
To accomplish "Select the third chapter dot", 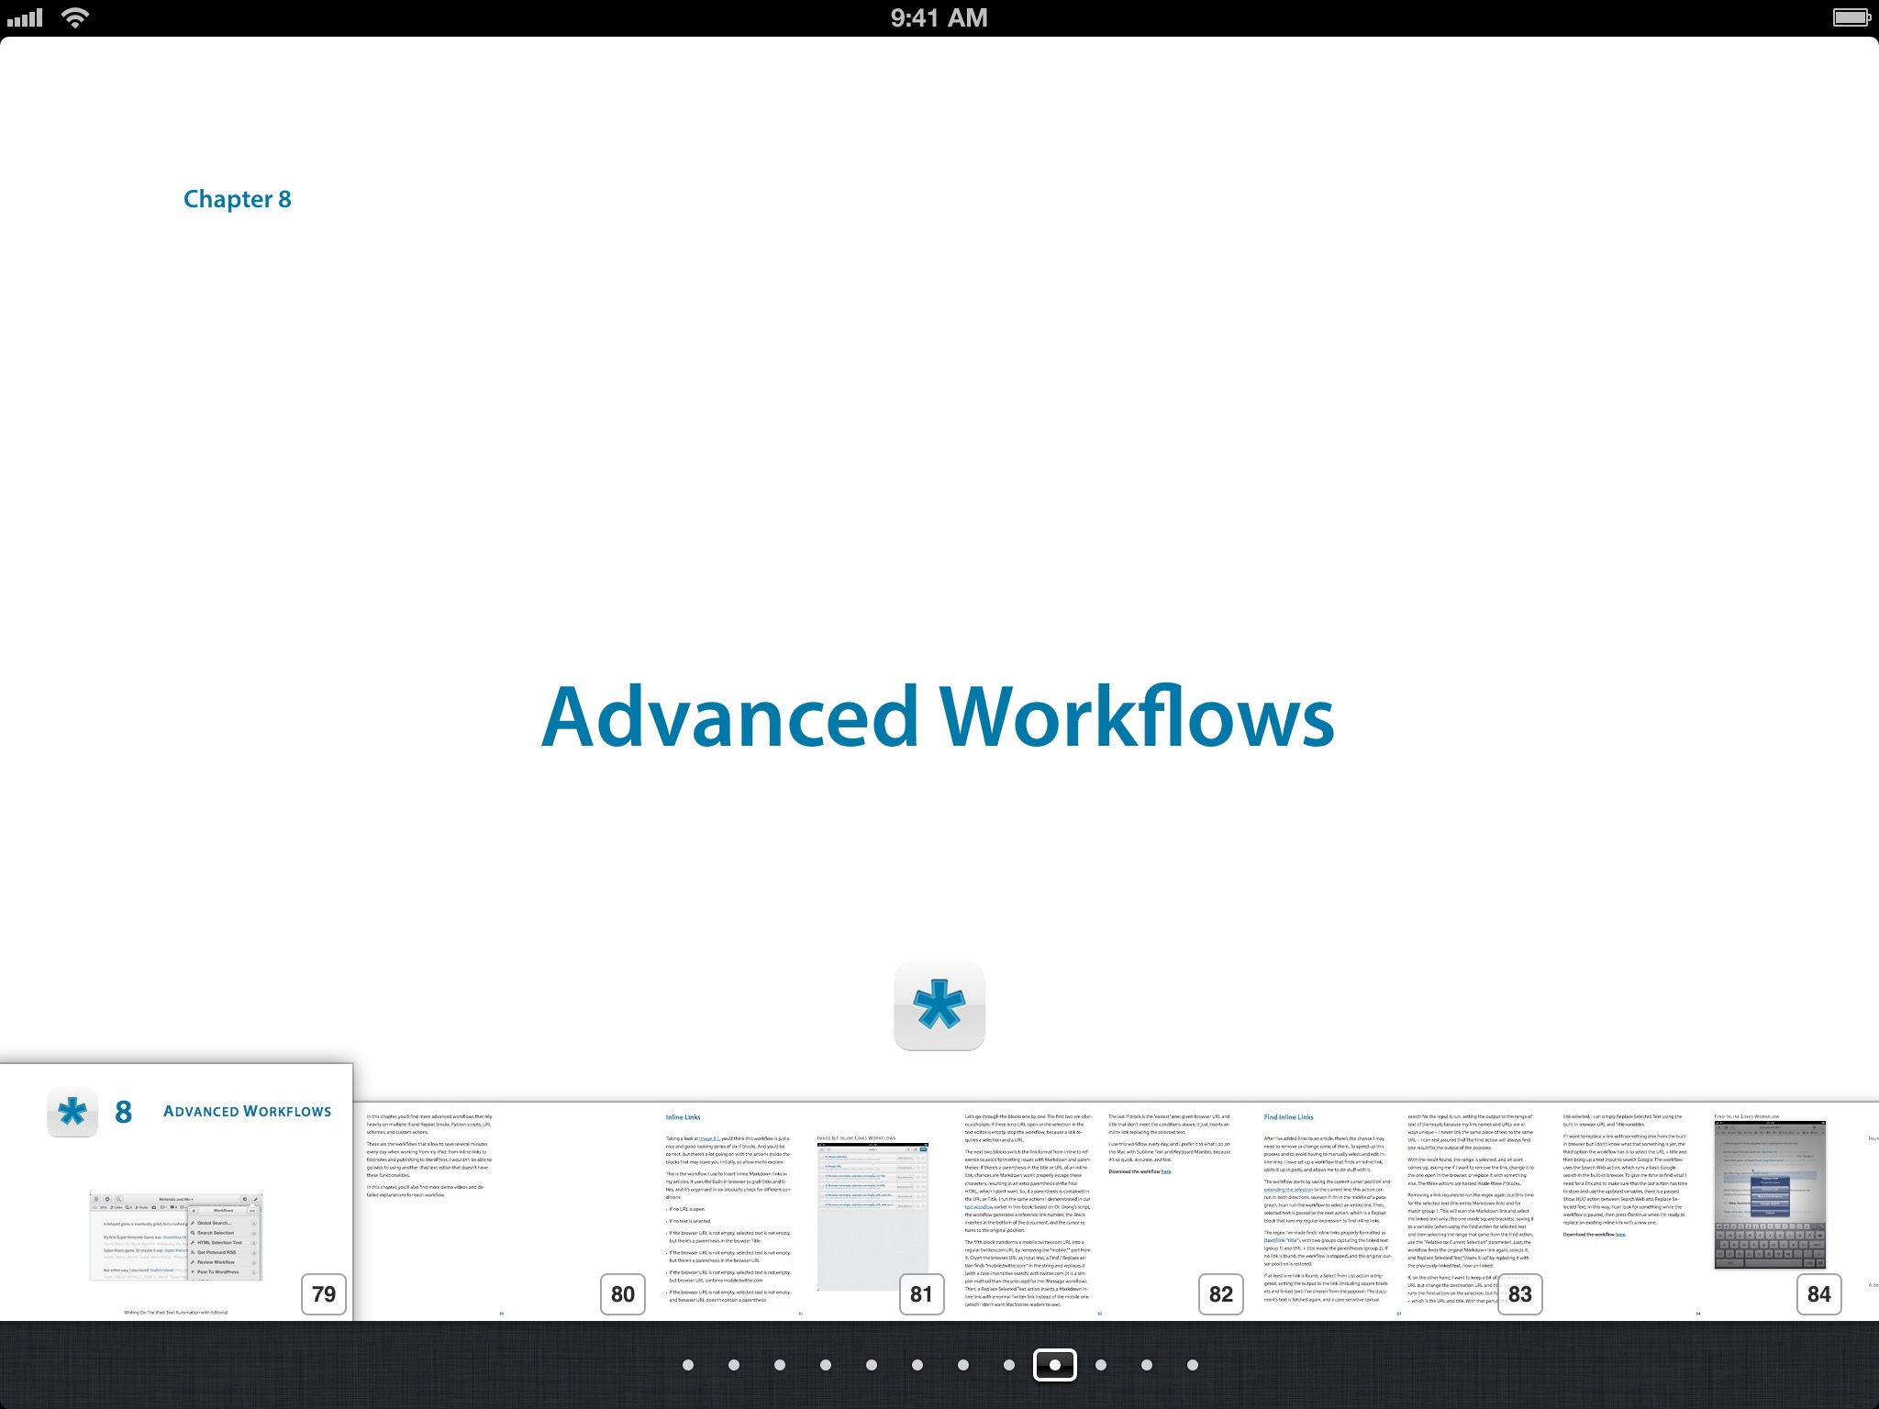I will click(x=780, y=1365).
